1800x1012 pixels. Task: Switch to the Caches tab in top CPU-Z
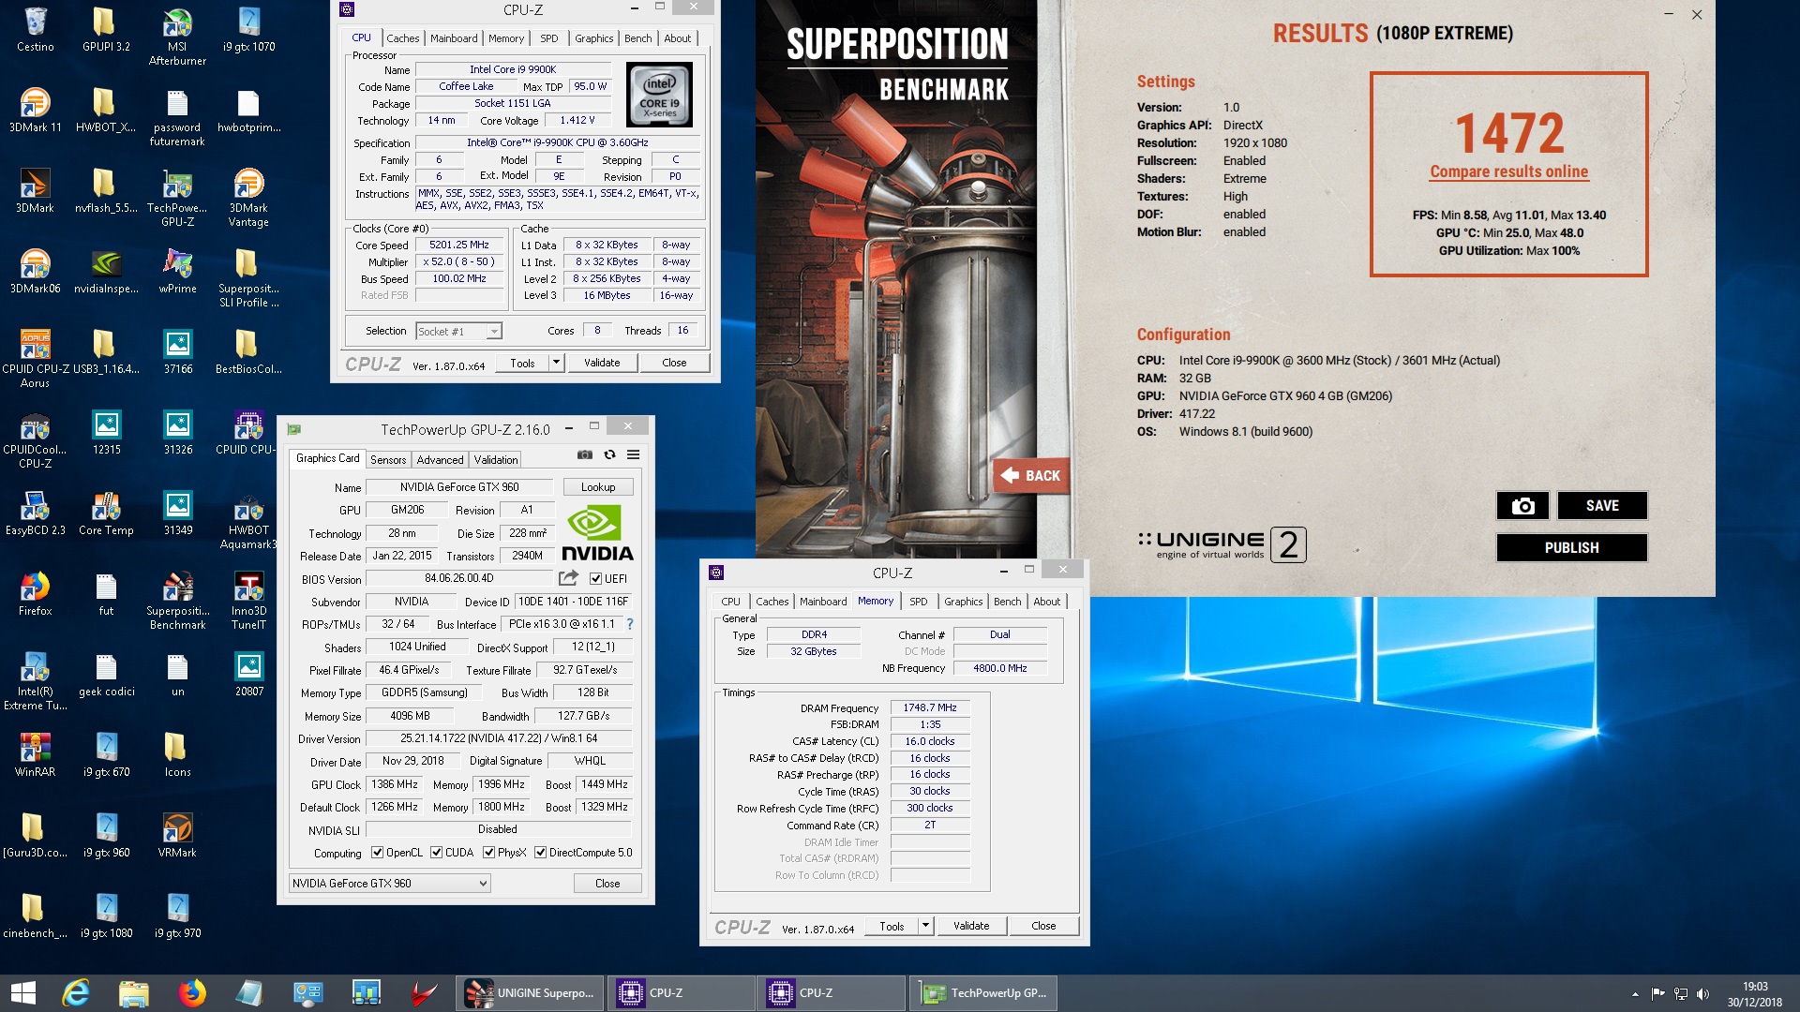click(403, 38)
